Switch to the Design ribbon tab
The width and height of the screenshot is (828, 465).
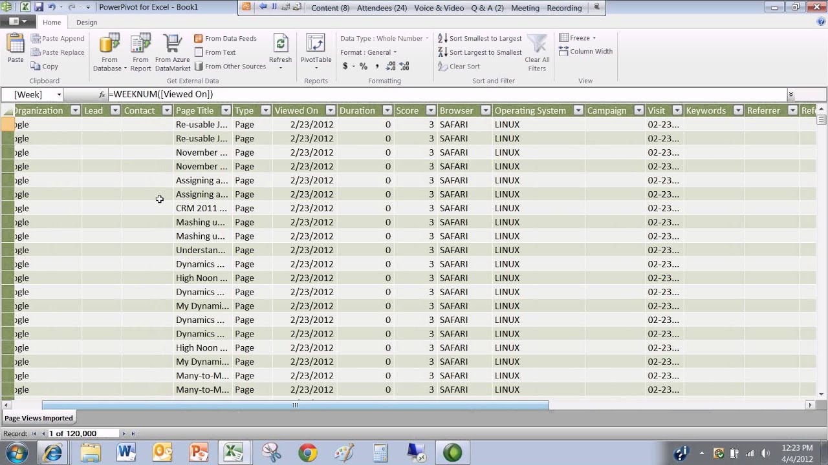(x=87, y=22)
